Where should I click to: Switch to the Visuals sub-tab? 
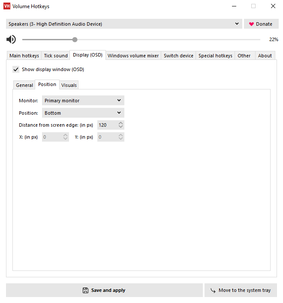pos(69,85)
